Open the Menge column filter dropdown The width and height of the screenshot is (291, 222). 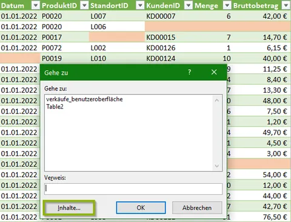[x=227, y=5]
